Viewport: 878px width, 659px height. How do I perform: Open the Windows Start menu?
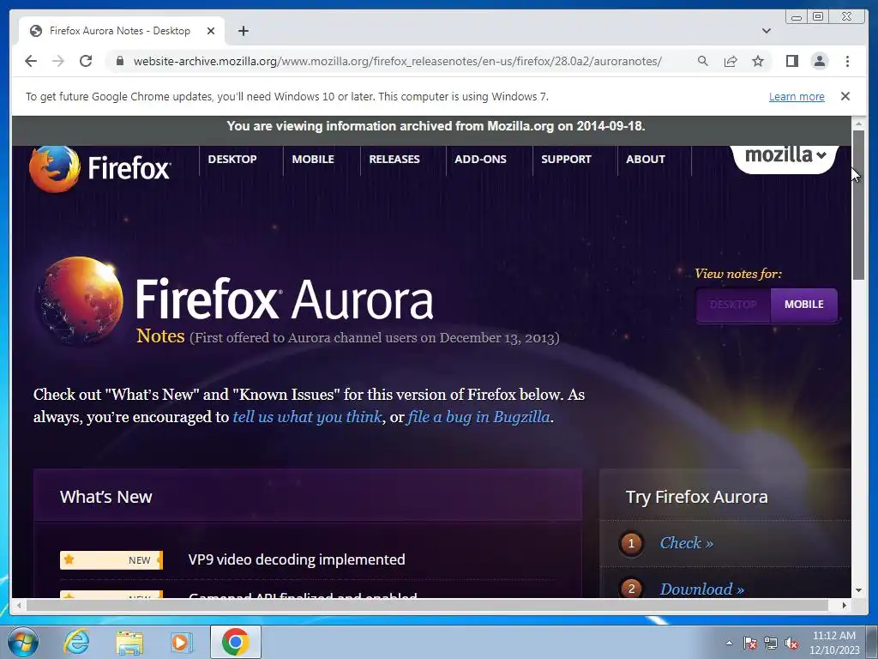[x=23, y=642]
